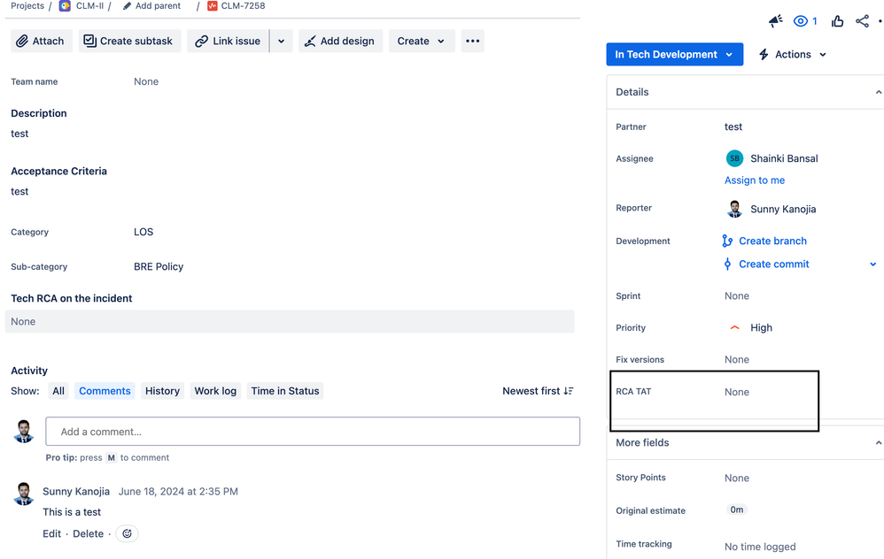Switch to the History activity tab
The height and width of the screenshot is (559, 884).
coord(162,390)
